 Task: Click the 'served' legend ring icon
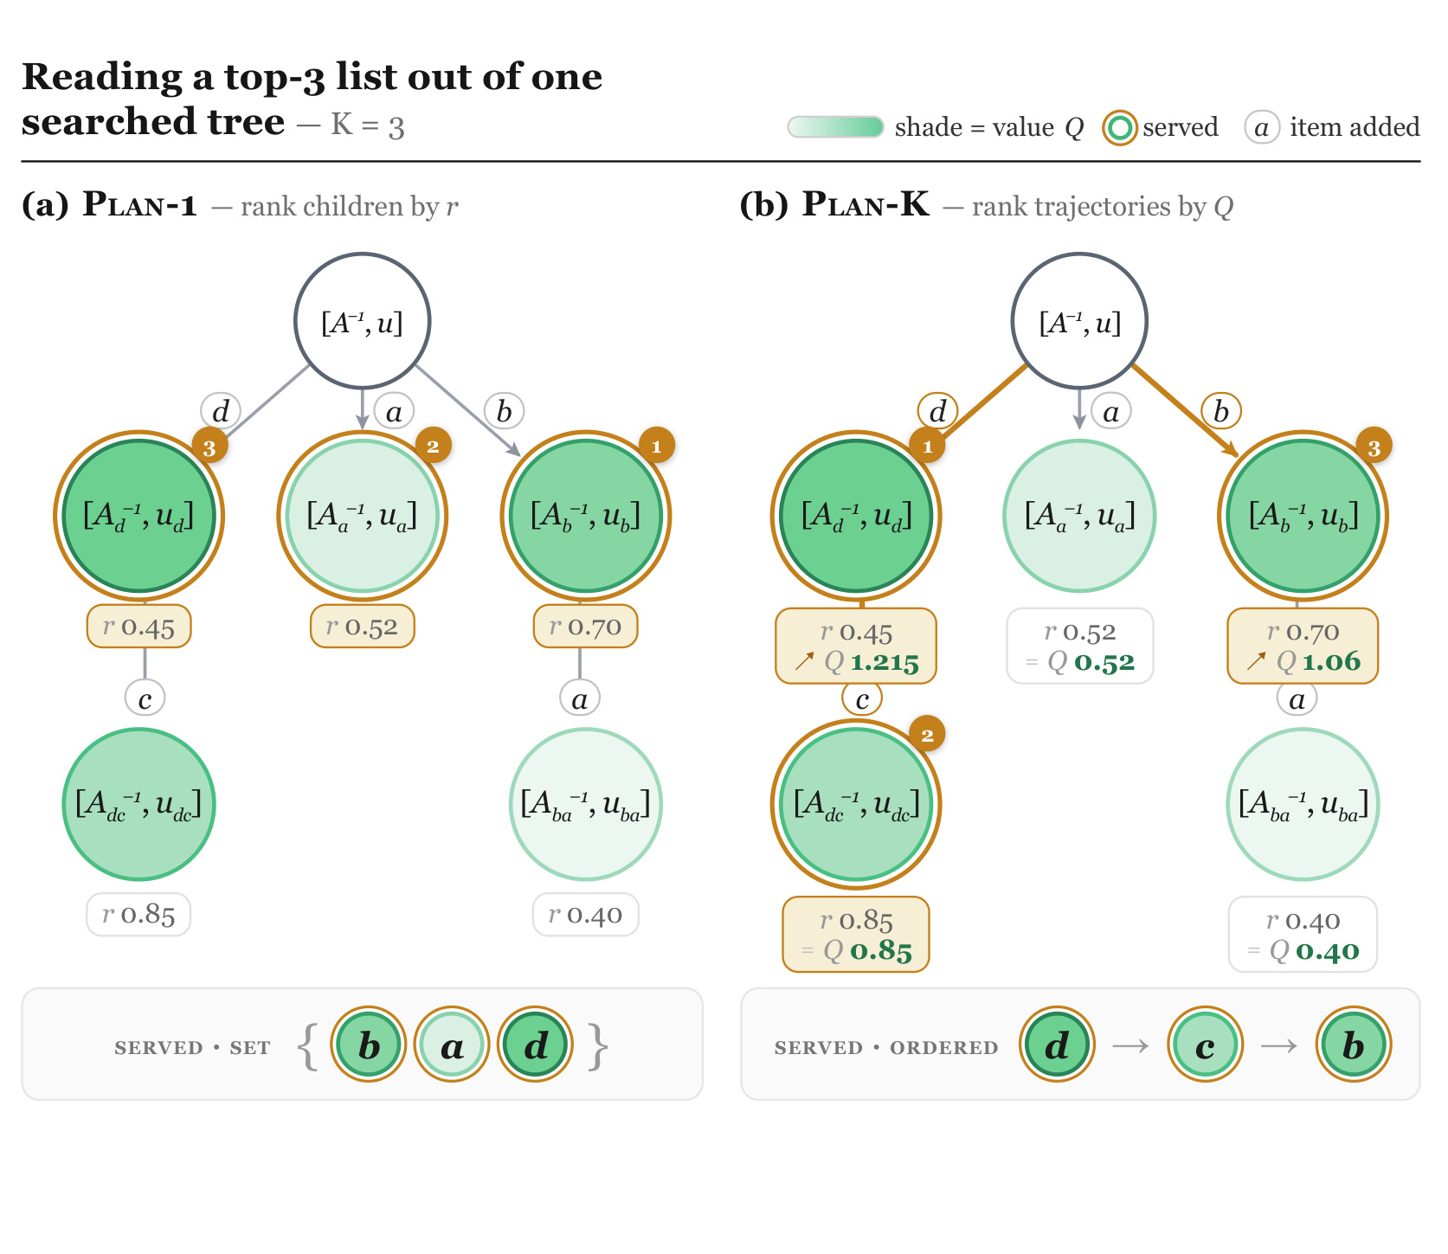[x=1119, y=128]
